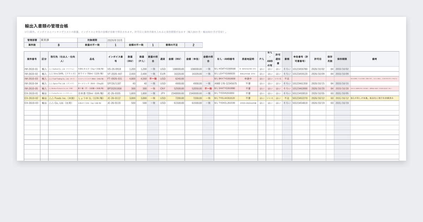
Task: Select case number EX-2610-02
Action: coord(32,98)
